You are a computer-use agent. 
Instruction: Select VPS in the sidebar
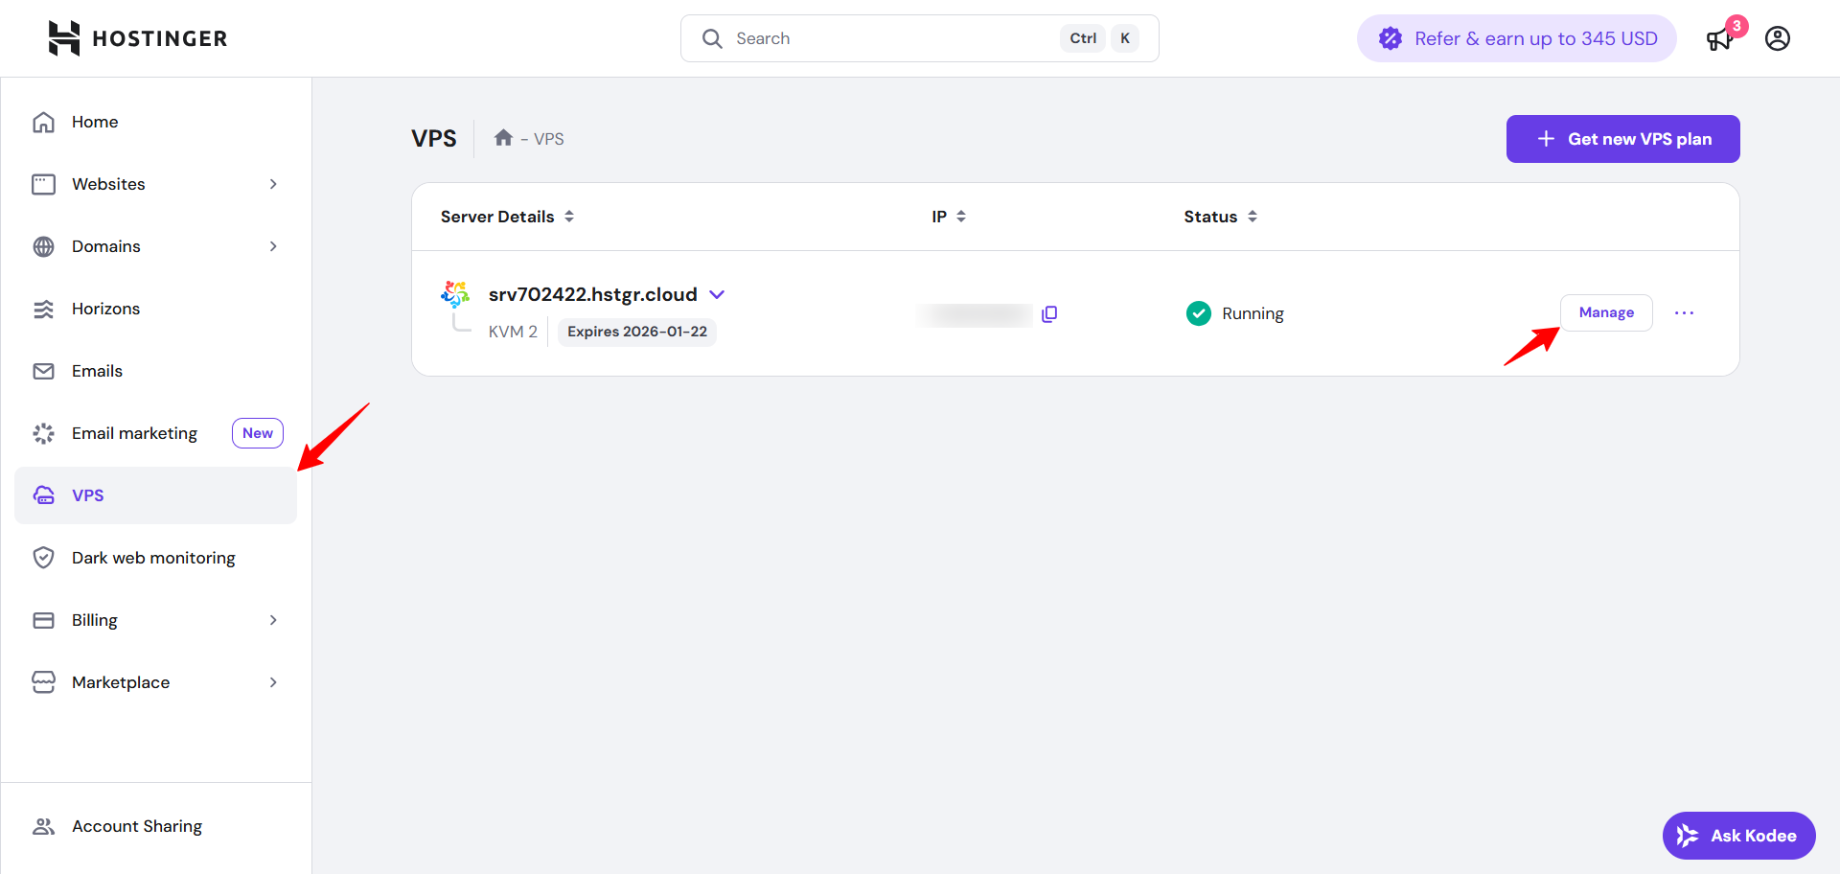[155, 495]
